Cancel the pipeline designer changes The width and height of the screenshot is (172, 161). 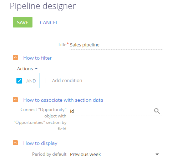pyautogui.click(x=49, y=22)
